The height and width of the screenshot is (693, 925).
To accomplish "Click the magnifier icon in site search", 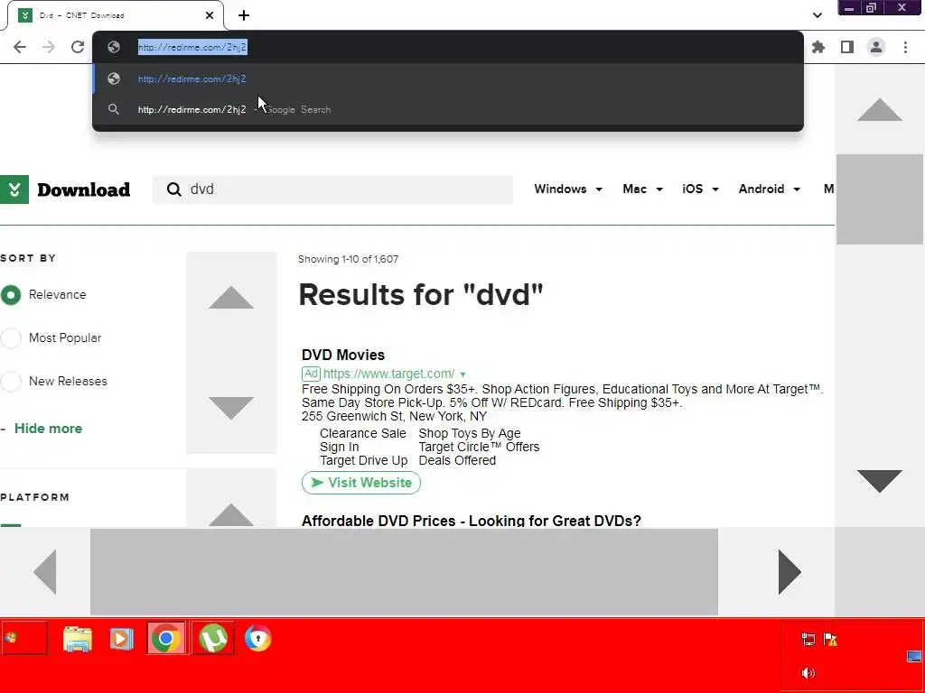I will click(174, 189).
